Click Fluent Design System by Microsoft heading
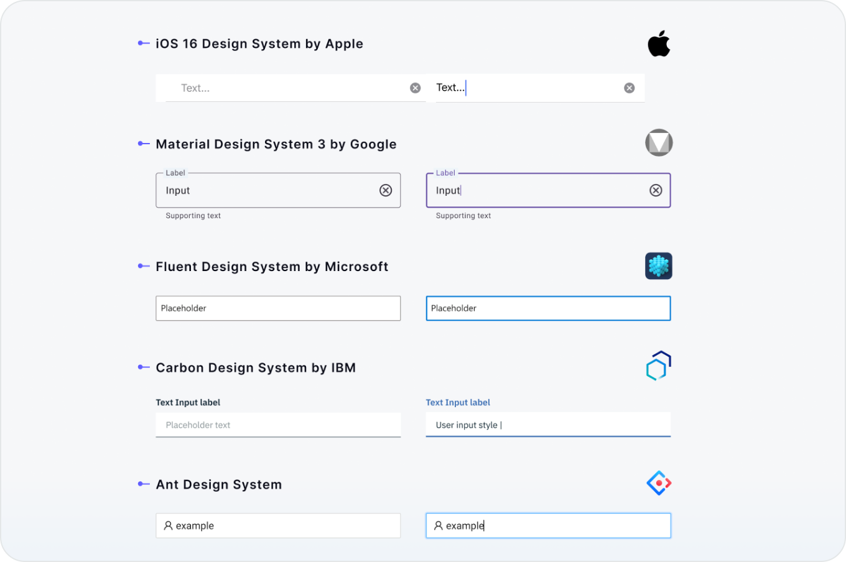 [272, 267]
